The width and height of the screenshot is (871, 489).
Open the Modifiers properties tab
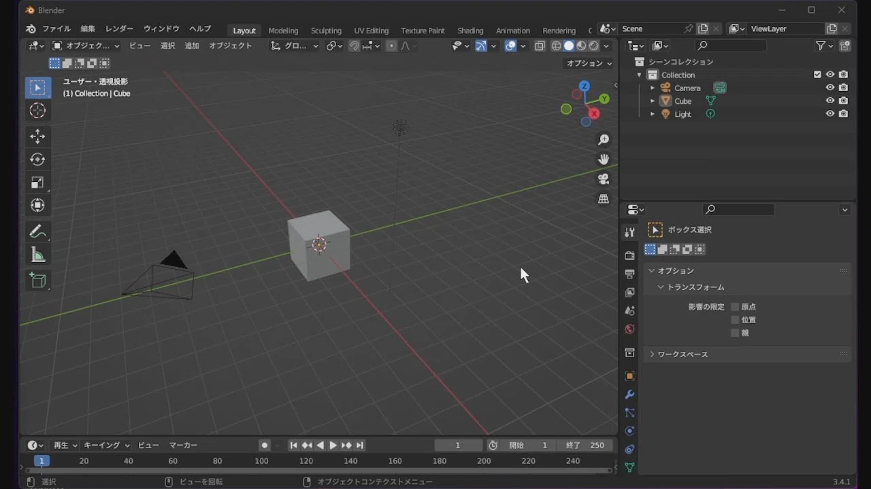pyautogui.click(x=629, y=394)
